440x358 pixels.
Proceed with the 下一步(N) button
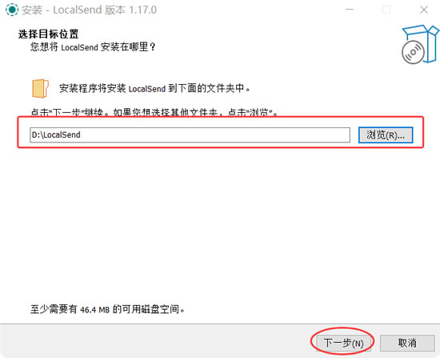343,343
